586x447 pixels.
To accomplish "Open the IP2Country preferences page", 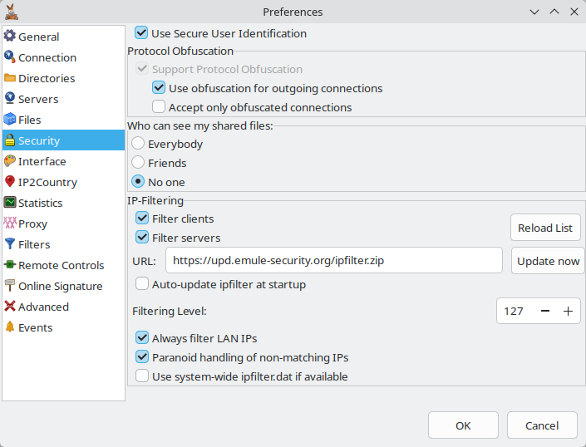I will tap(63, 182).
